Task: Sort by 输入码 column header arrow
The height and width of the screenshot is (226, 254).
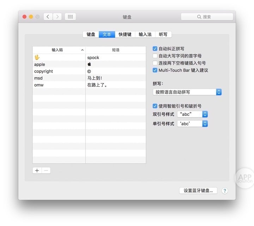Action: [82, 50]
